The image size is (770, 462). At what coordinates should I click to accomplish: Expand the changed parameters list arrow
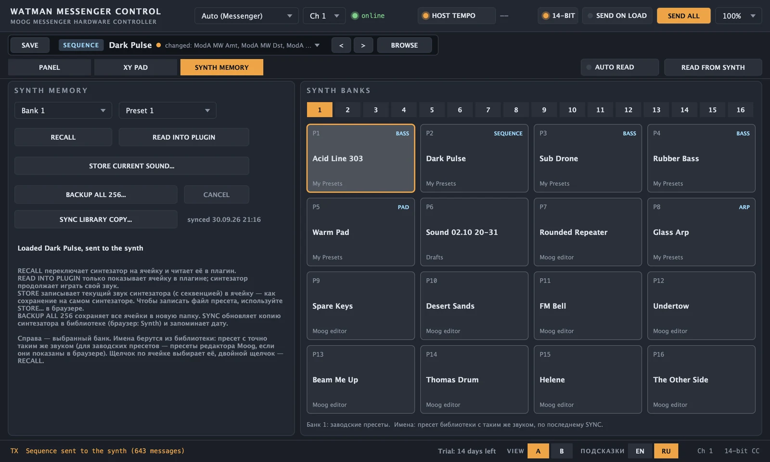[x=317, y=45]
